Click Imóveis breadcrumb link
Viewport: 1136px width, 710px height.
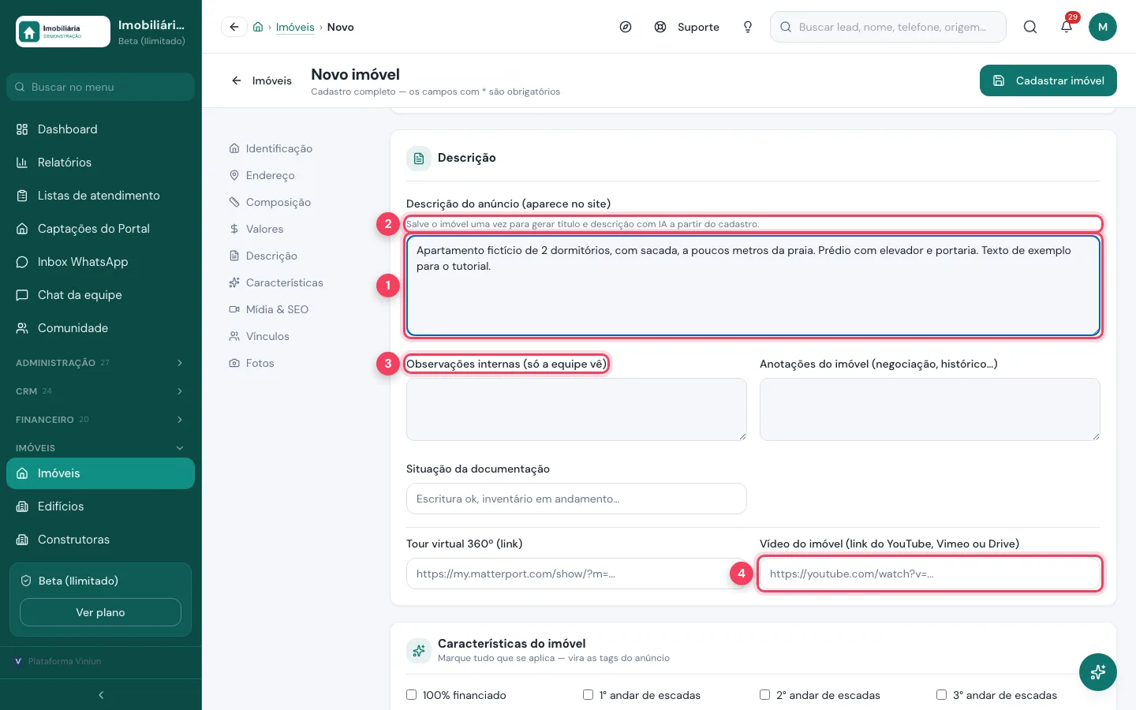pos(295,27)
